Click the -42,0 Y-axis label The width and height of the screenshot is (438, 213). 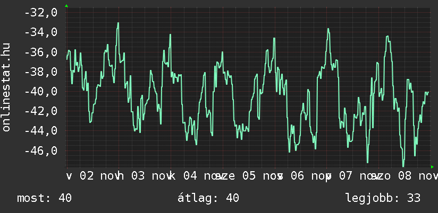point(41,111)
